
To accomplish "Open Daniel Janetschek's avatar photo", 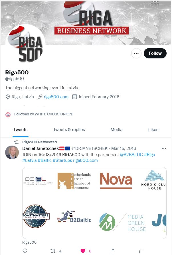I will (12, 152).
